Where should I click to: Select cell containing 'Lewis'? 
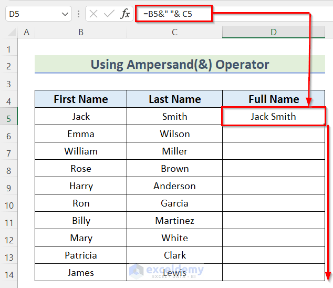coord(174,272)
